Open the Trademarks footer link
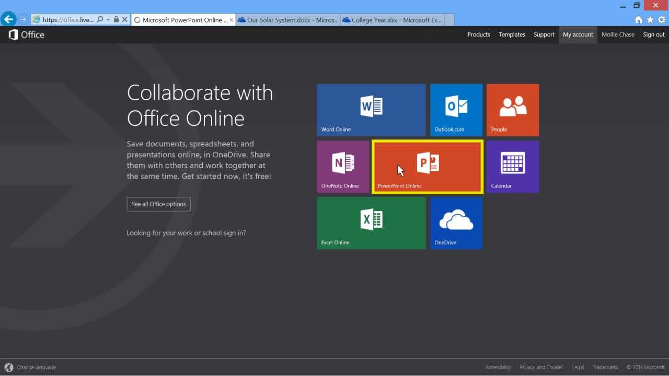This screenshot has height=376, width=669. [605, 367]
